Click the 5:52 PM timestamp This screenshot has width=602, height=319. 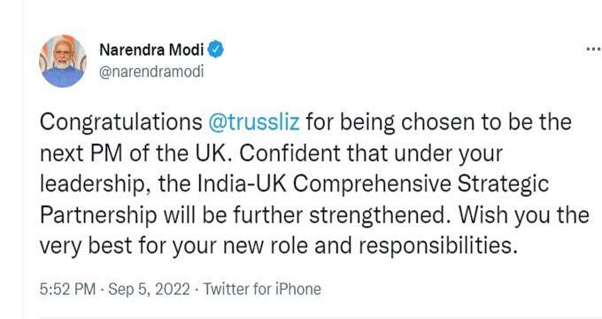click(x=67, y=289)
